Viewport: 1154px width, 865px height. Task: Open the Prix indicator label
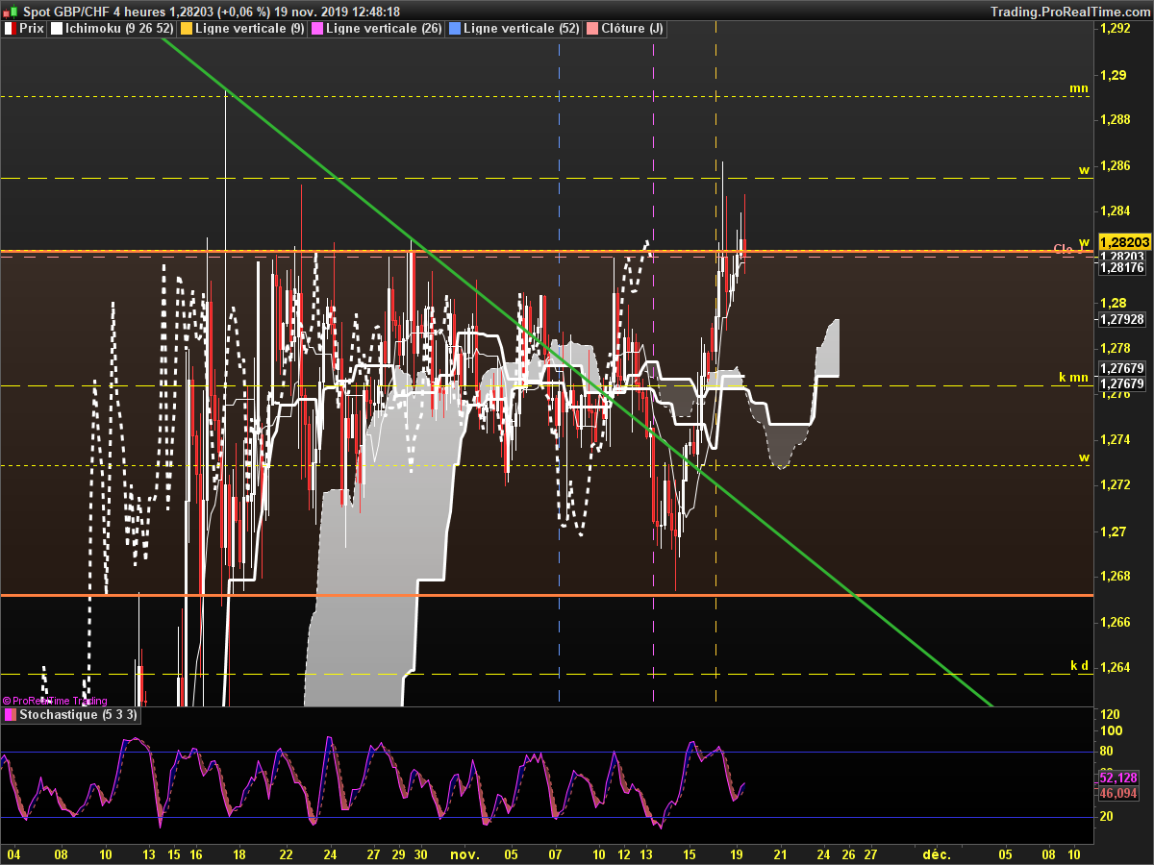tap(32, 29)
